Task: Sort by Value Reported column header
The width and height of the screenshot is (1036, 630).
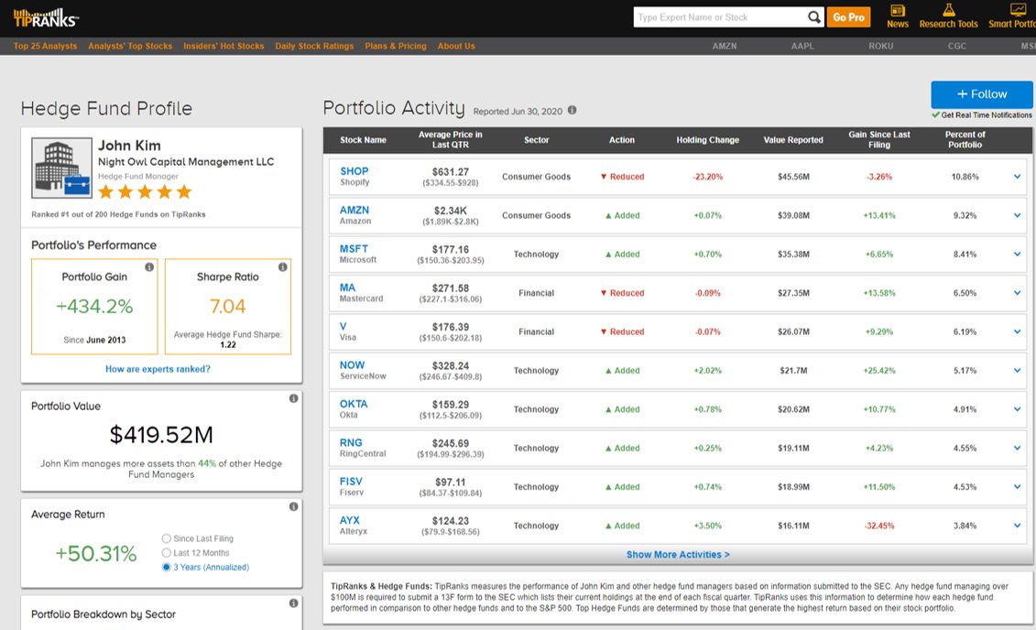Action: pos(793,140)
